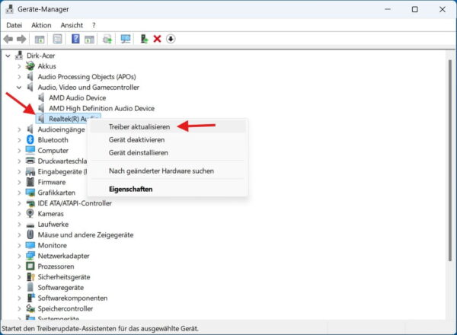Screen dimensions: 457x335
Task: Click the Dirk-Acer computer root icon
Action: point(19,56)
